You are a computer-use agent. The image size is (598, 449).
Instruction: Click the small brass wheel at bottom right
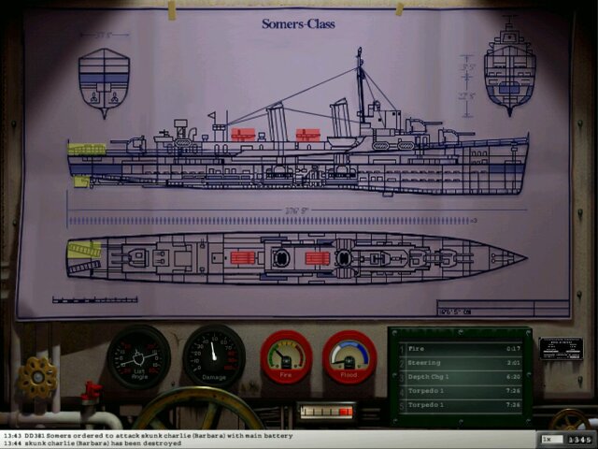click(571, 420)
